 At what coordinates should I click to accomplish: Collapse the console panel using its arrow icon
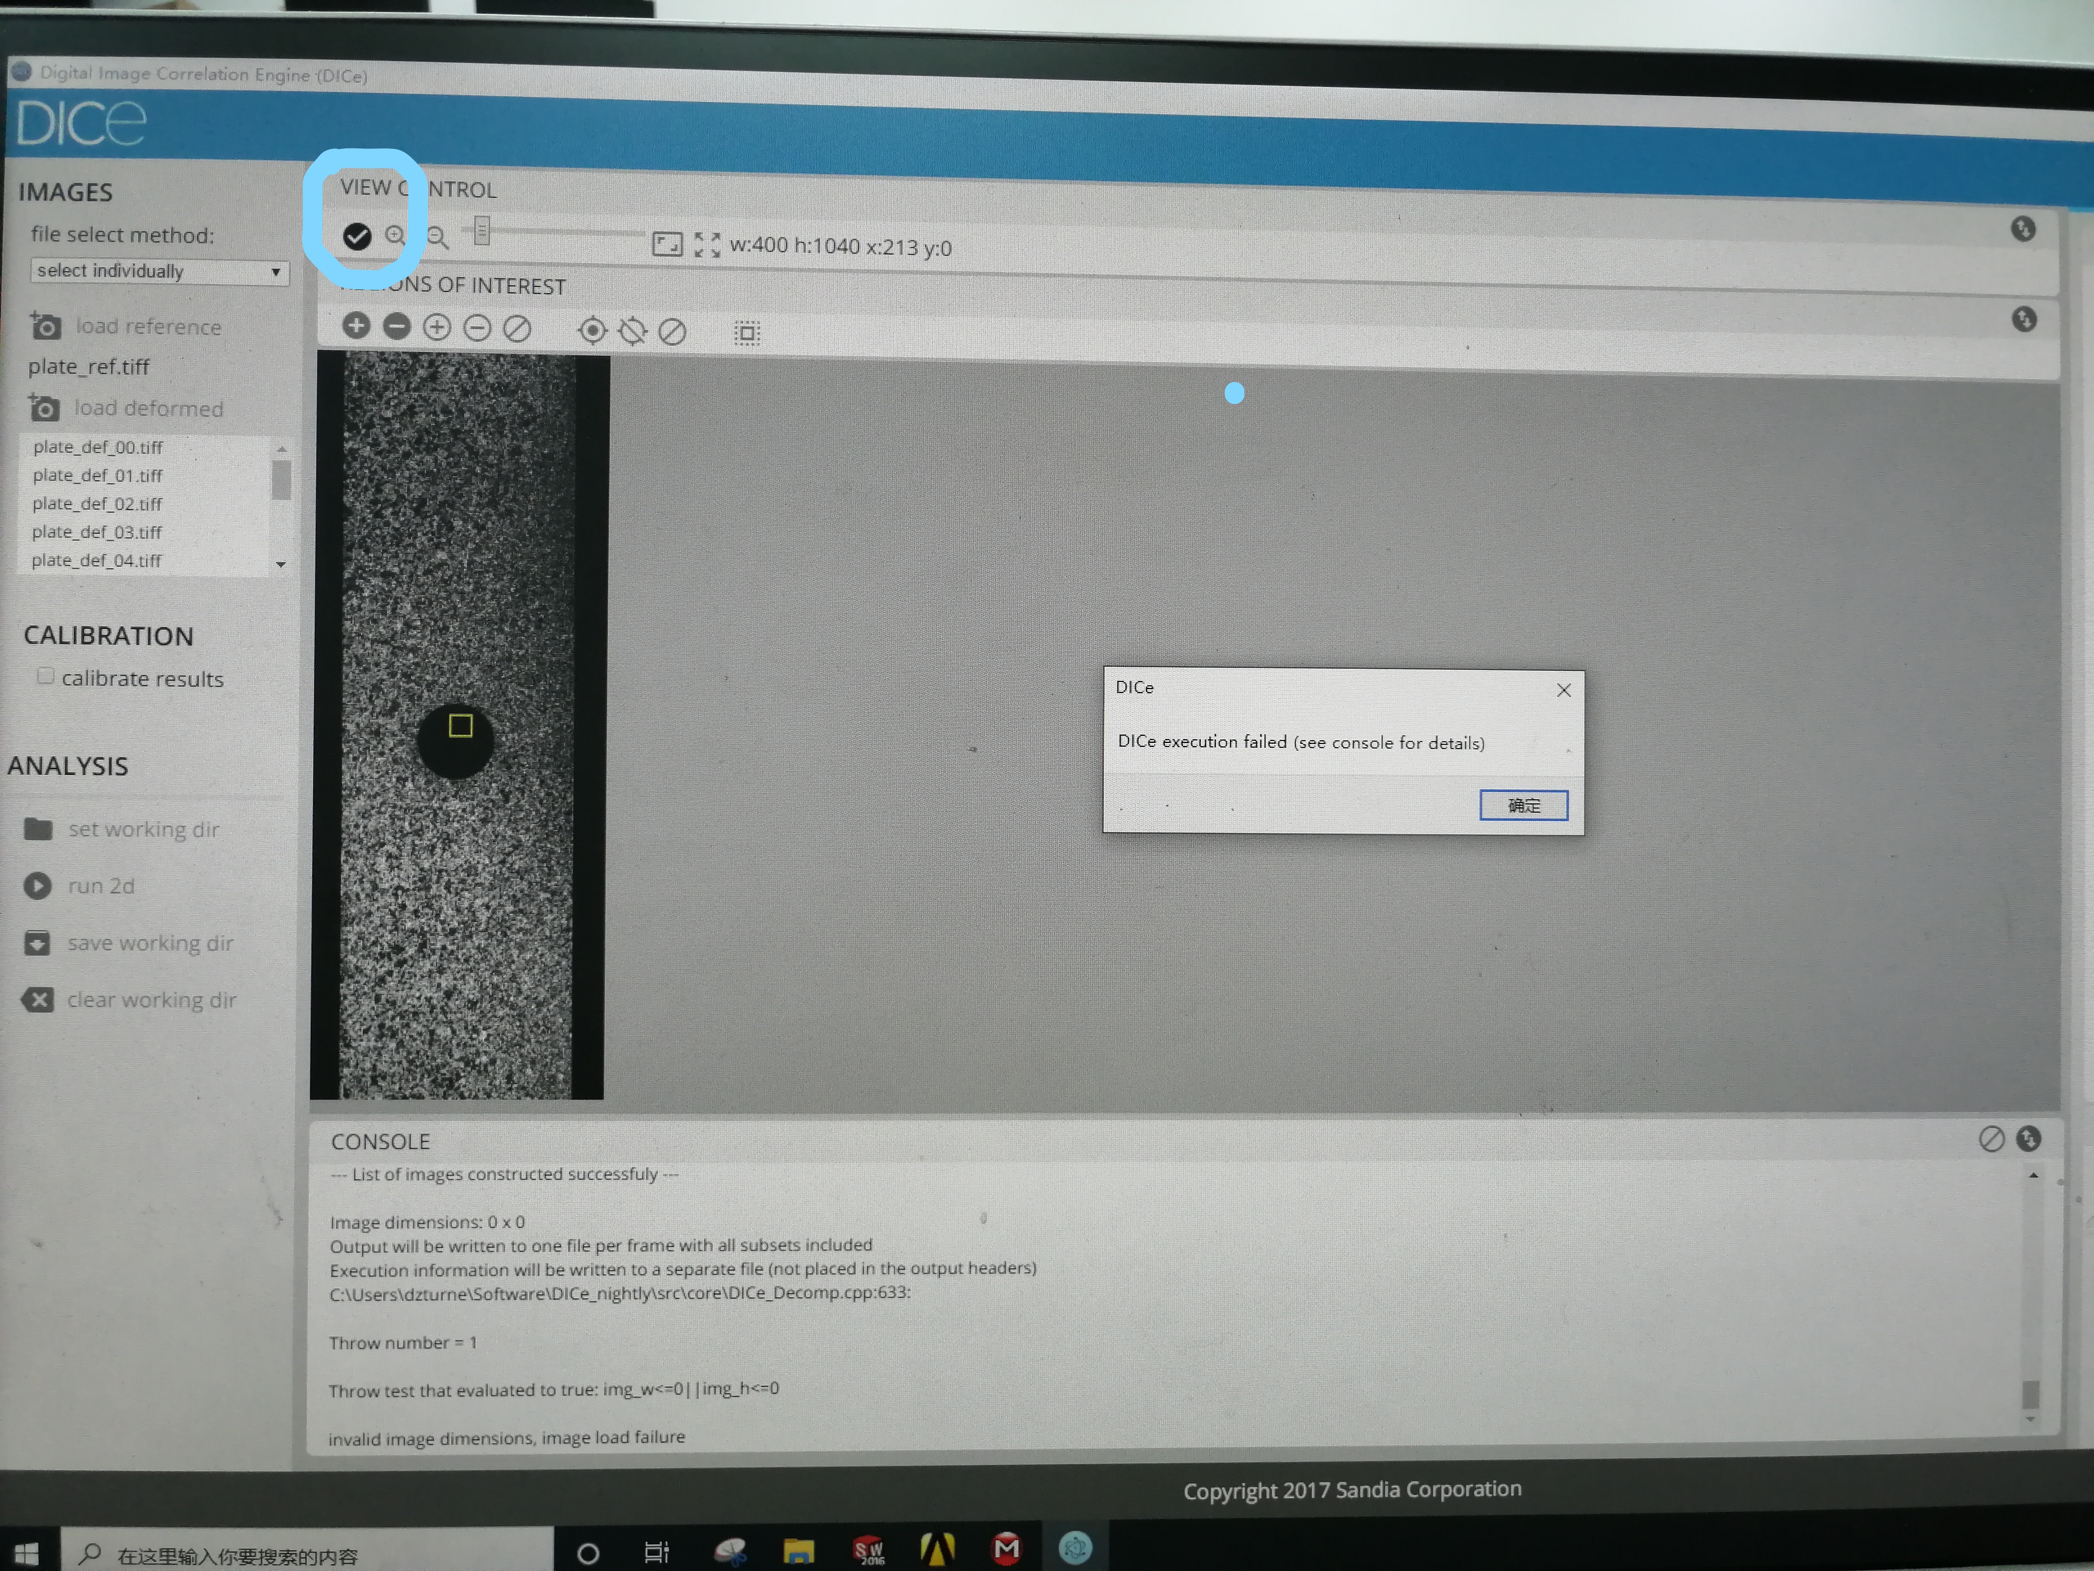click(2028, 1138)
